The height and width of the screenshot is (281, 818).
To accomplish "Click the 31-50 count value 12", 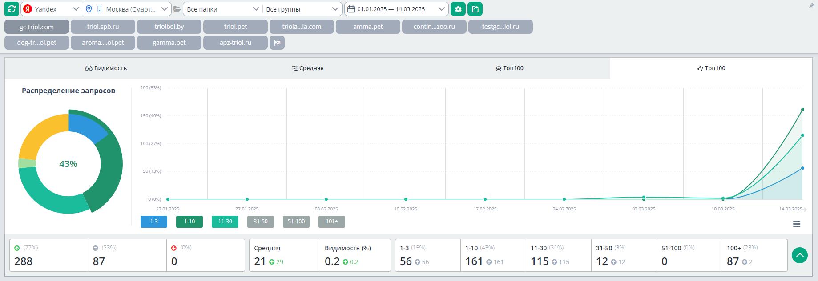I will coord(602,261).
